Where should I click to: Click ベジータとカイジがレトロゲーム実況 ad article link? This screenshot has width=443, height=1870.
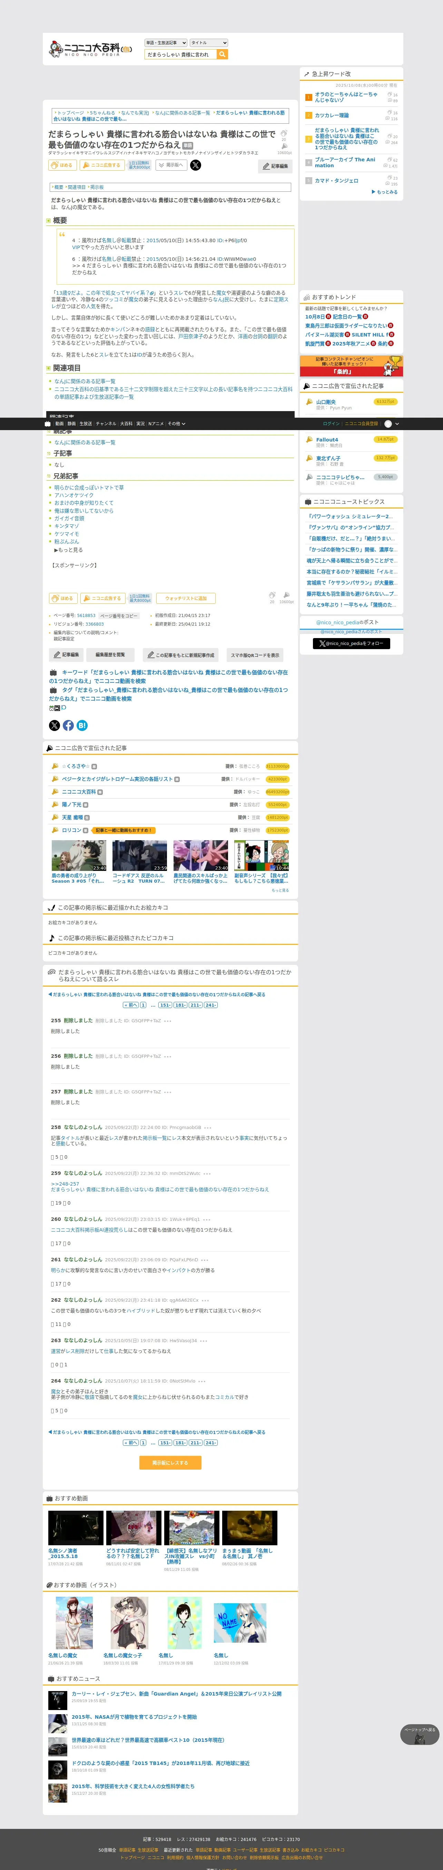[x=117, y=779]
